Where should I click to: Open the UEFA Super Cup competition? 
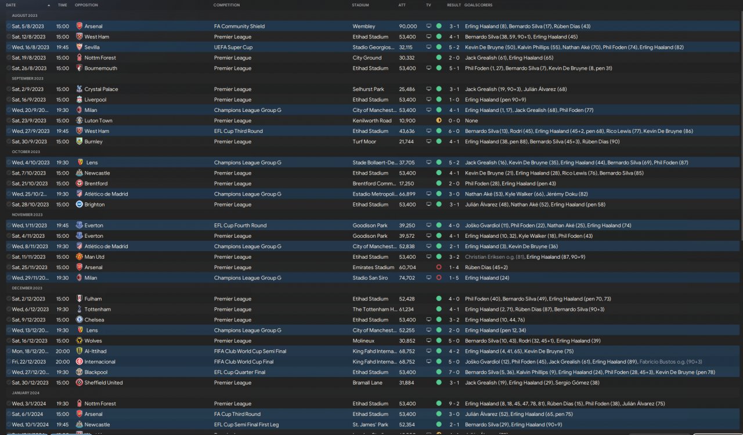point(233,47)
